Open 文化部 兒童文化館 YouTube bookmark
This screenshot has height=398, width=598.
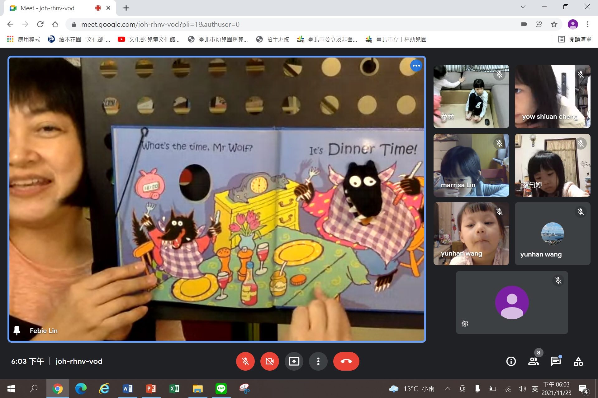tap(149, 39)
